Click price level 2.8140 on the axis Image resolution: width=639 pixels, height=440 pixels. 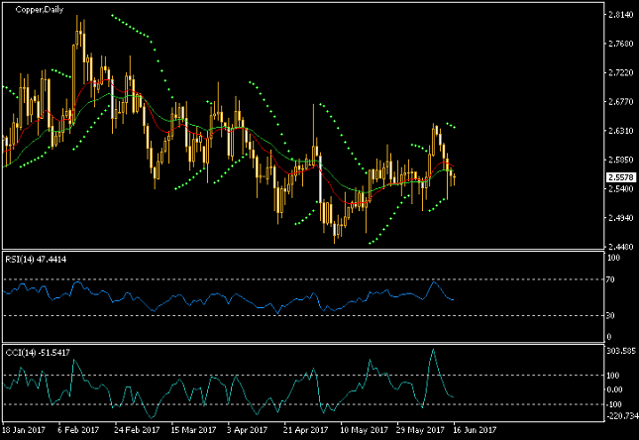pos(620,15)
